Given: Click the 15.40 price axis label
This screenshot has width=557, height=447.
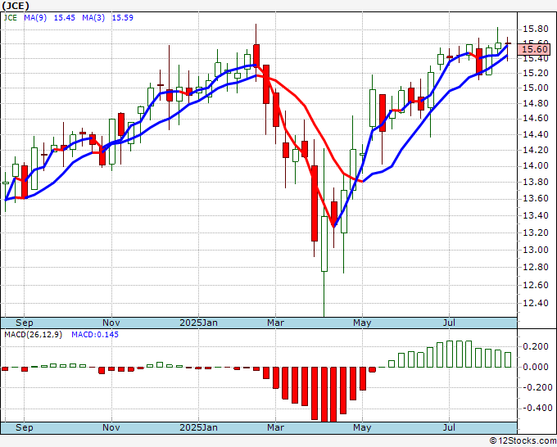Looking at the screenshot, I should pyautogui.click(x=536, y=59).
